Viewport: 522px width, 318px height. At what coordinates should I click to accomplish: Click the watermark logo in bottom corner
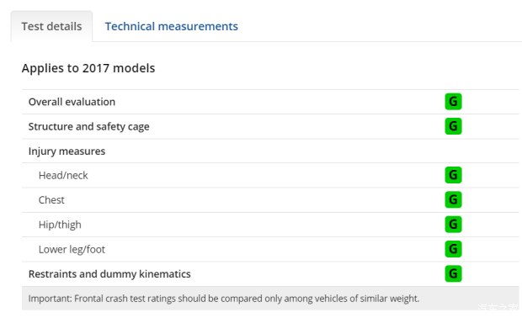[498, 307]
